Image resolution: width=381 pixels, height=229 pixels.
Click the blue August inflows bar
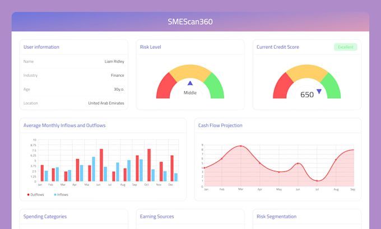(129, 171)
